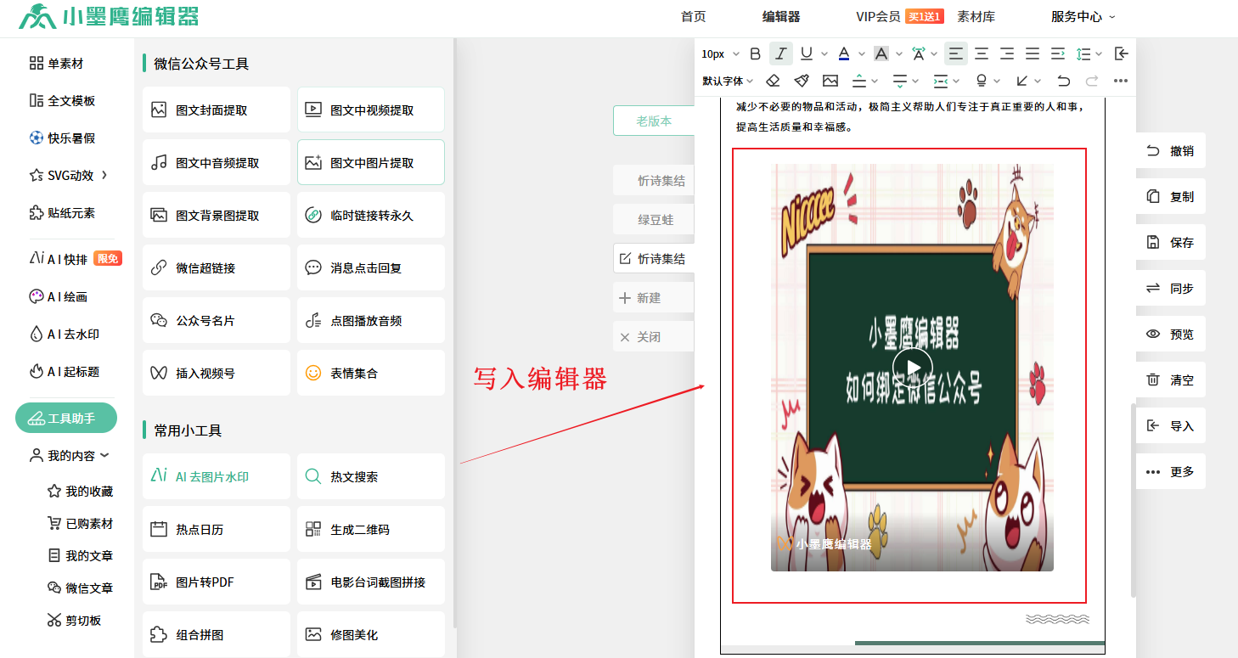Select the format painter brush
Image resolution: width=1238 pixels, height=658 pixels.
click(x=802, y=81)
